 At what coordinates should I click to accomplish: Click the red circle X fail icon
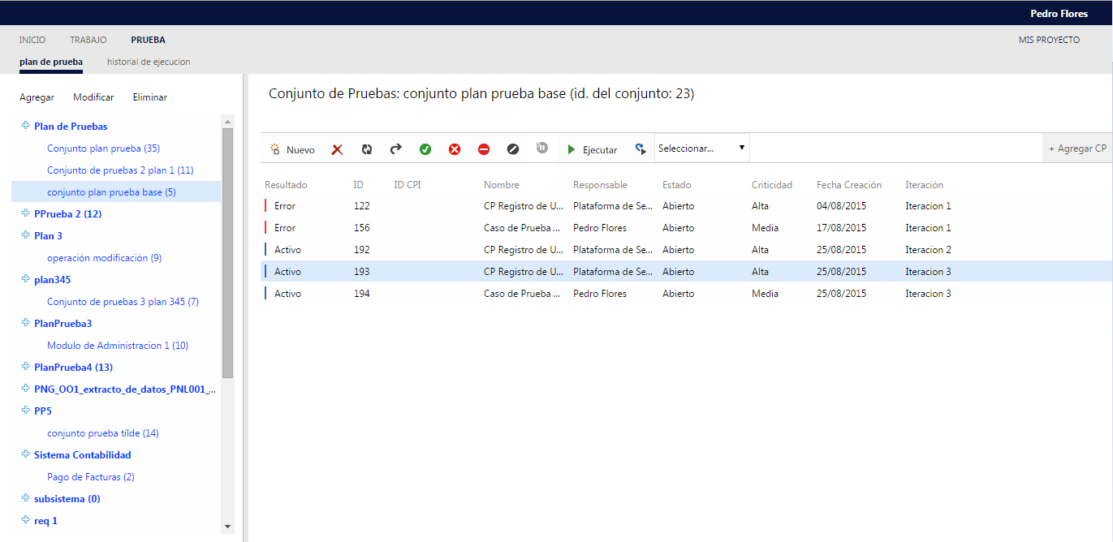[455, 149]
